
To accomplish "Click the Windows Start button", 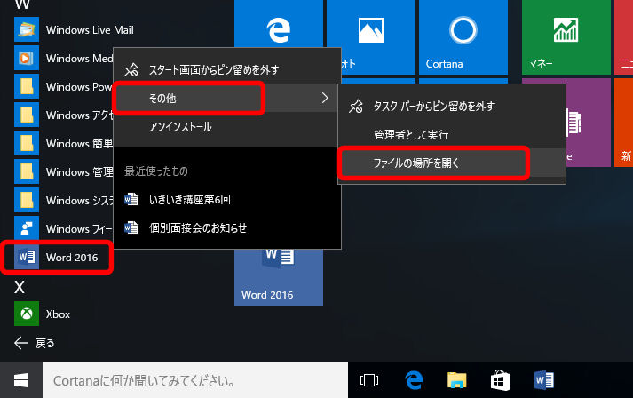I will click(x=21, y=380).
